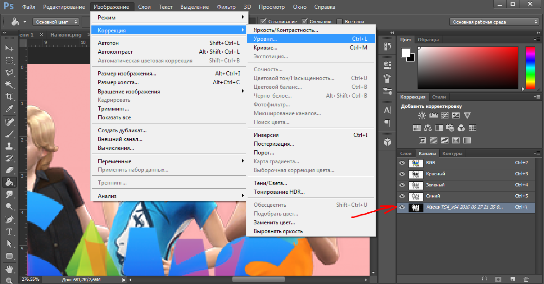Pick a color in the red gradient field
This screenshot has width=544, height=284.
point(467,68)
